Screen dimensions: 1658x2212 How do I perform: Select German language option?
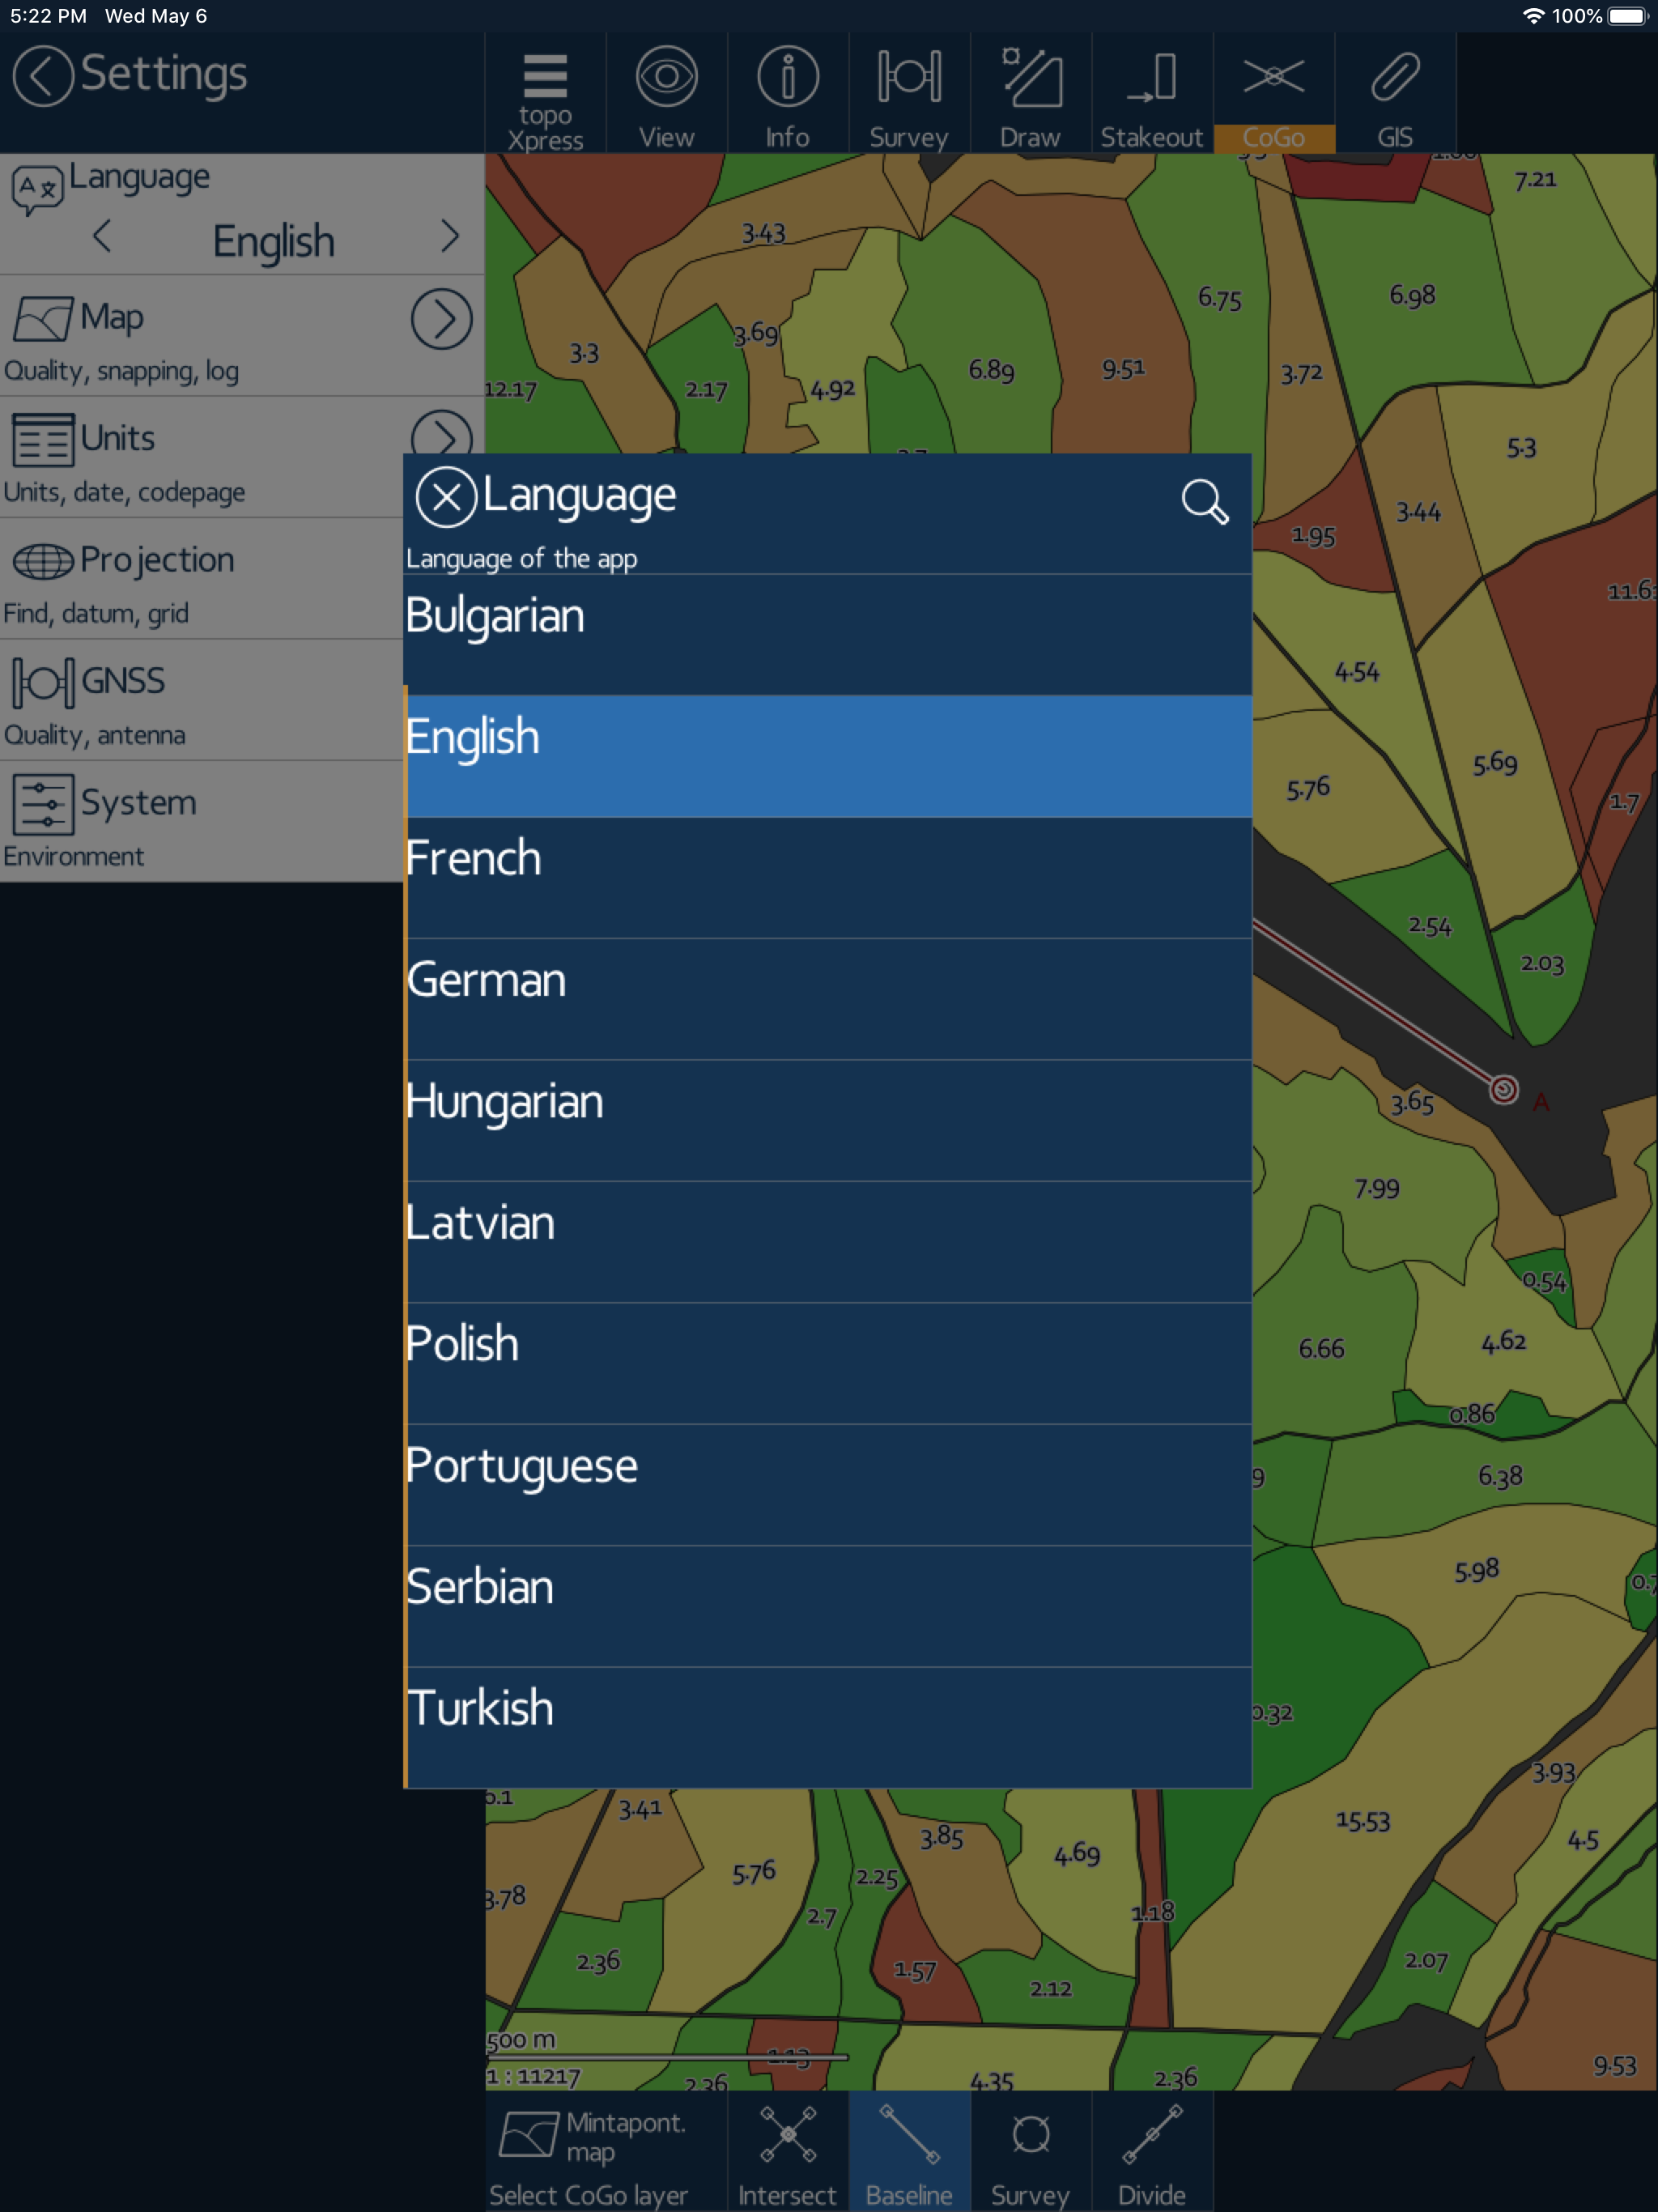click(828, 998)
